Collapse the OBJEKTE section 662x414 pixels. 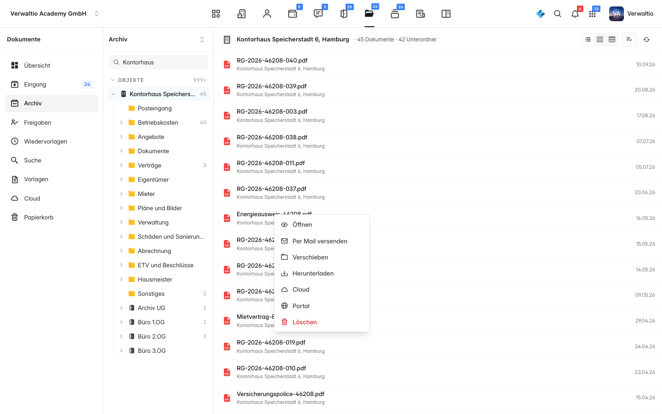point(113,80)
